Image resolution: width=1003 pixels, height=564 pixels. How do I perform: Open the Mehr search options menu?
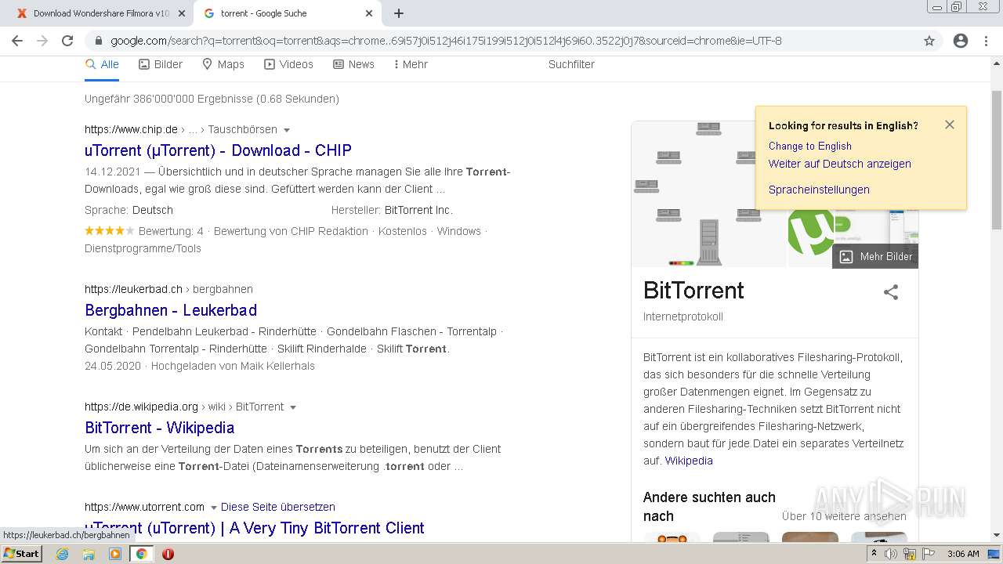(411, 64)
